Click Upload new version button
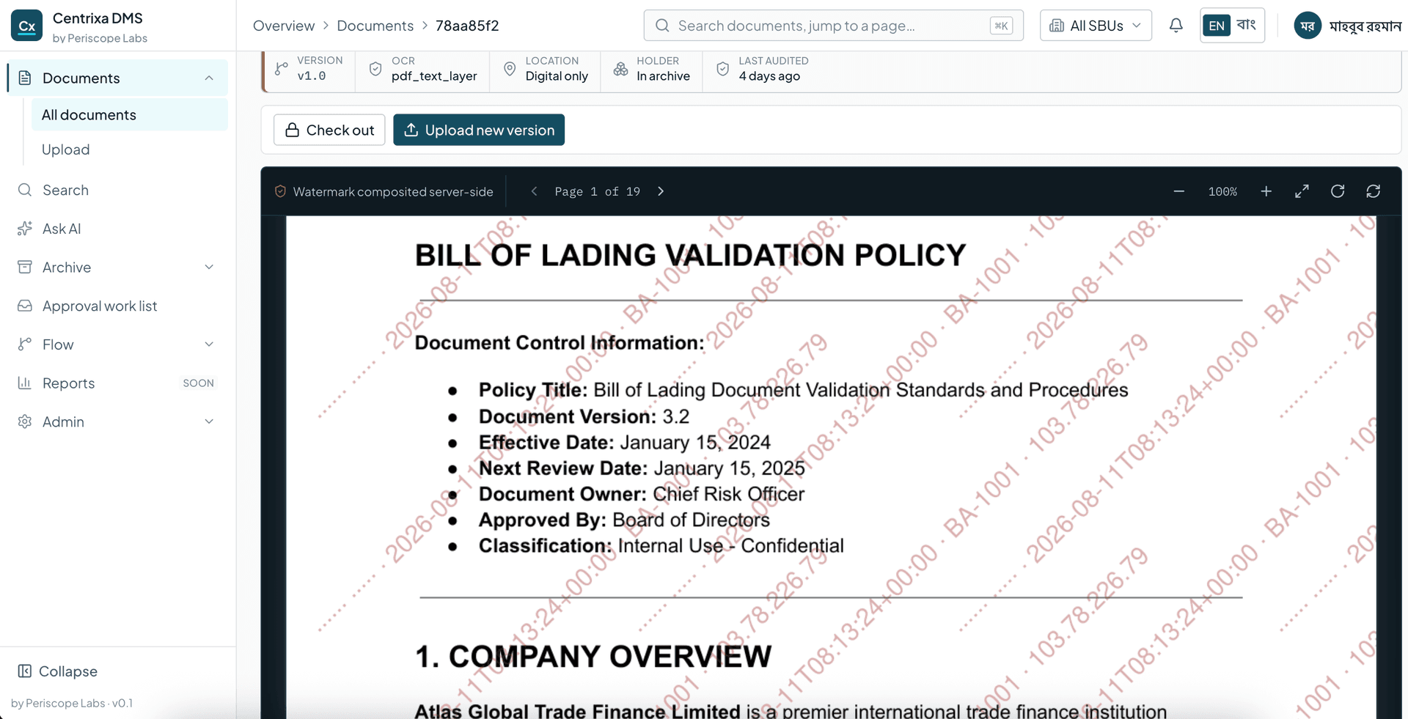The image size is (1408, 719). pos(479,130)
